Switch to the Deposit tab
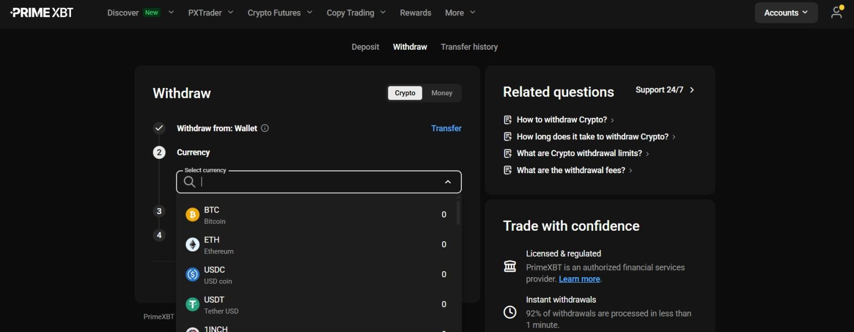The image size is (854, 332). (x=365, y=47)
